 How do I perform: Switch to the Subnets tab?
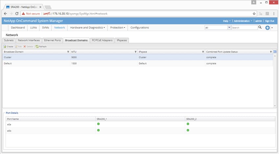point(9,40)
